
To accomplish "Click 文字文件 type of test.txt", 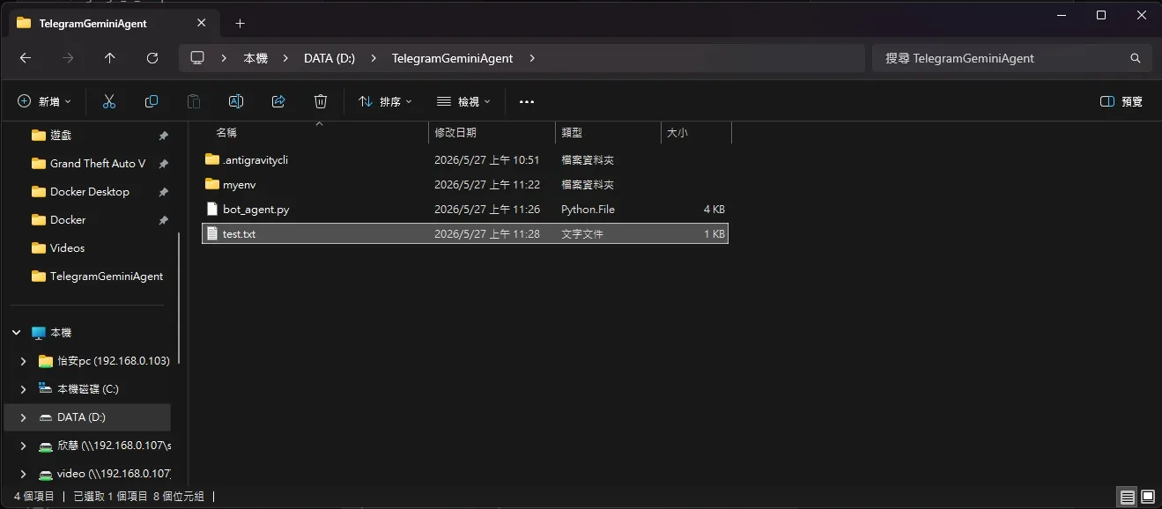I will pos(582,234).
